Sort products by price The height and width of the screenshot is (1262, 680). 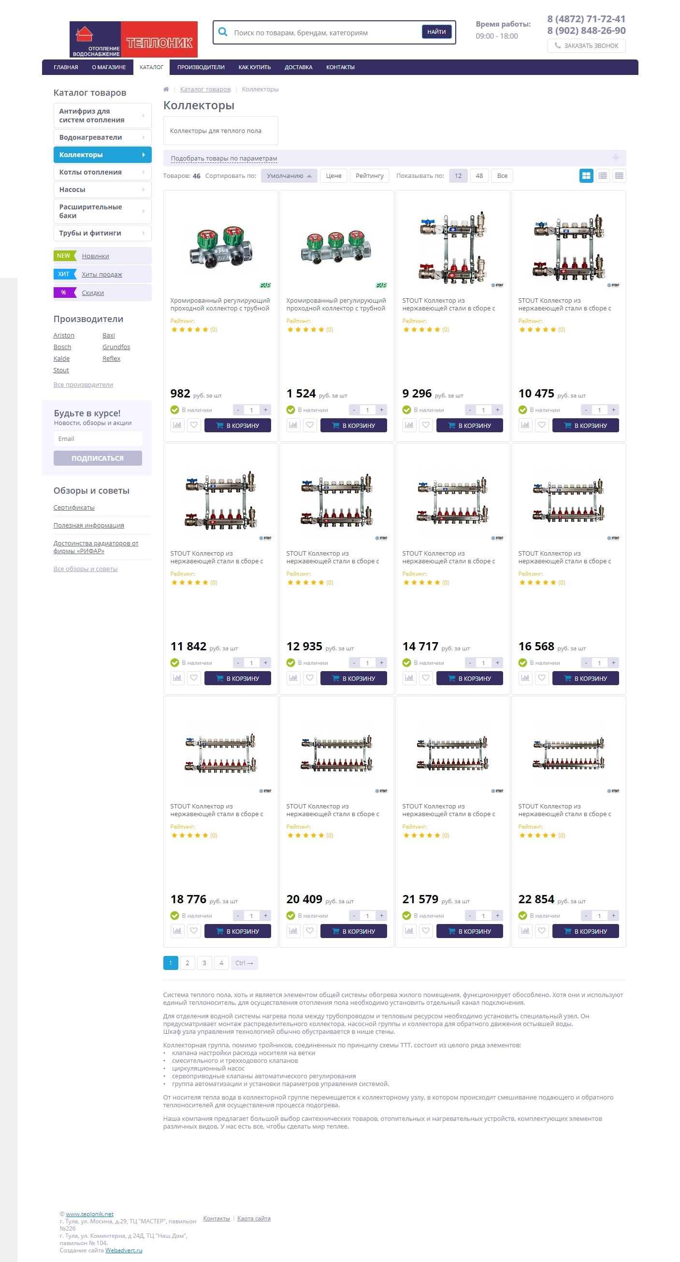(x=333, y=176)
